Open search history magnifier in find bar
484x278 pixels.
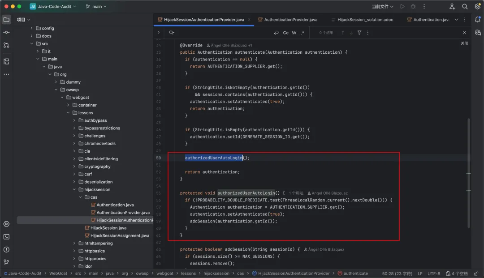[172, 33]
